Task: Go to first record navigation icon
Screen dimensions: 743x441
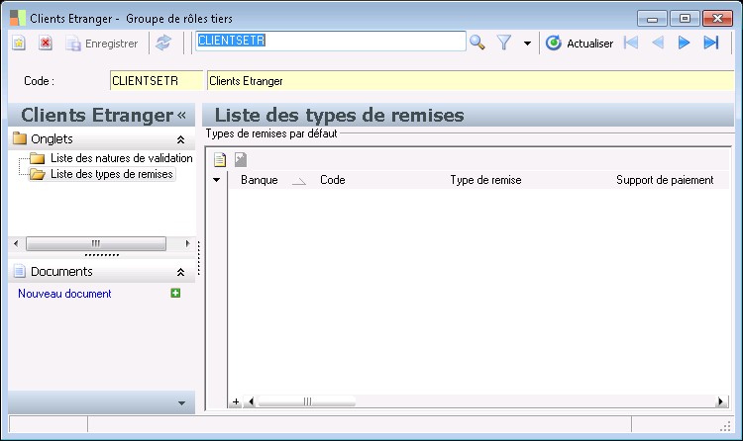Action: (x=631, y=44)
